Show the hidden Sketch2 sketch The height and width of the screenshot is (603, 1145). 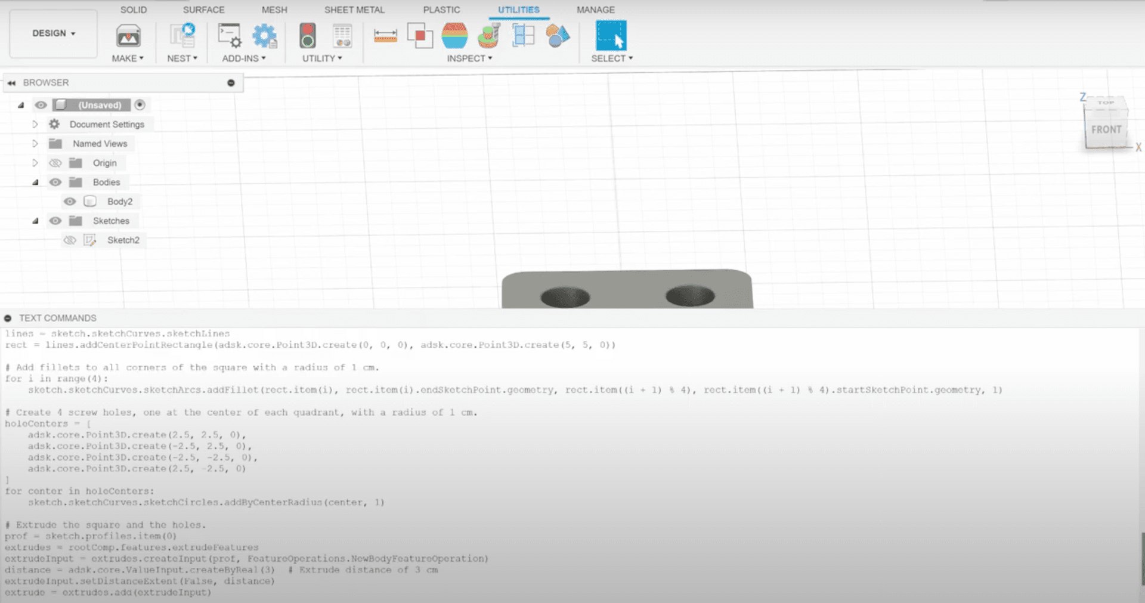[70, 240]
